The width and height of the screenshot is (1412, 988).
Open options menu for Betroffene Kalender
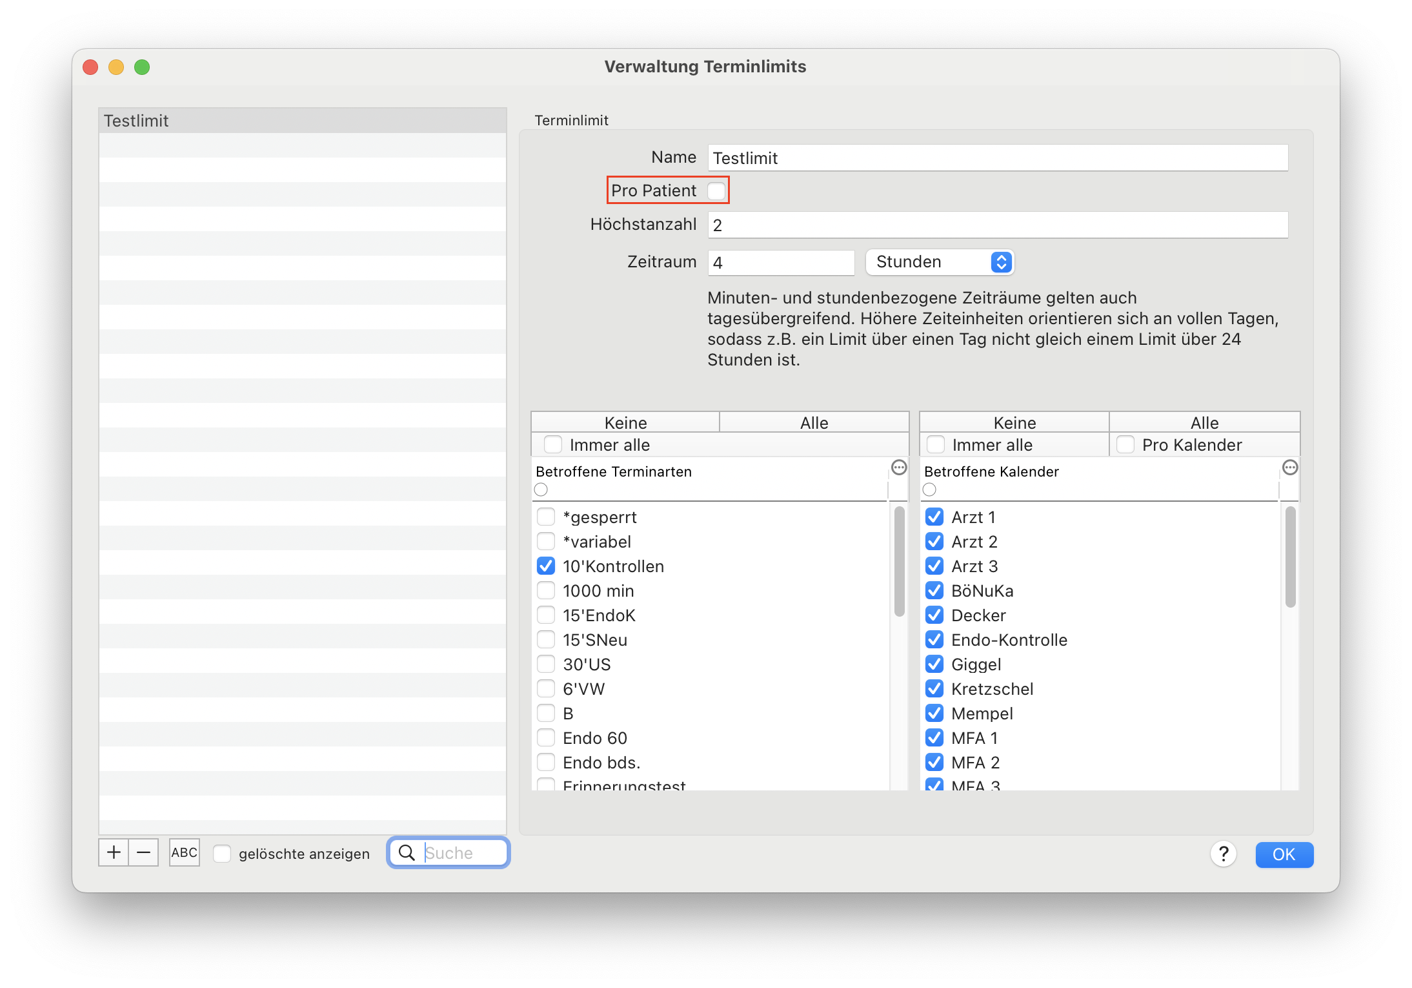pos(1289,468)
